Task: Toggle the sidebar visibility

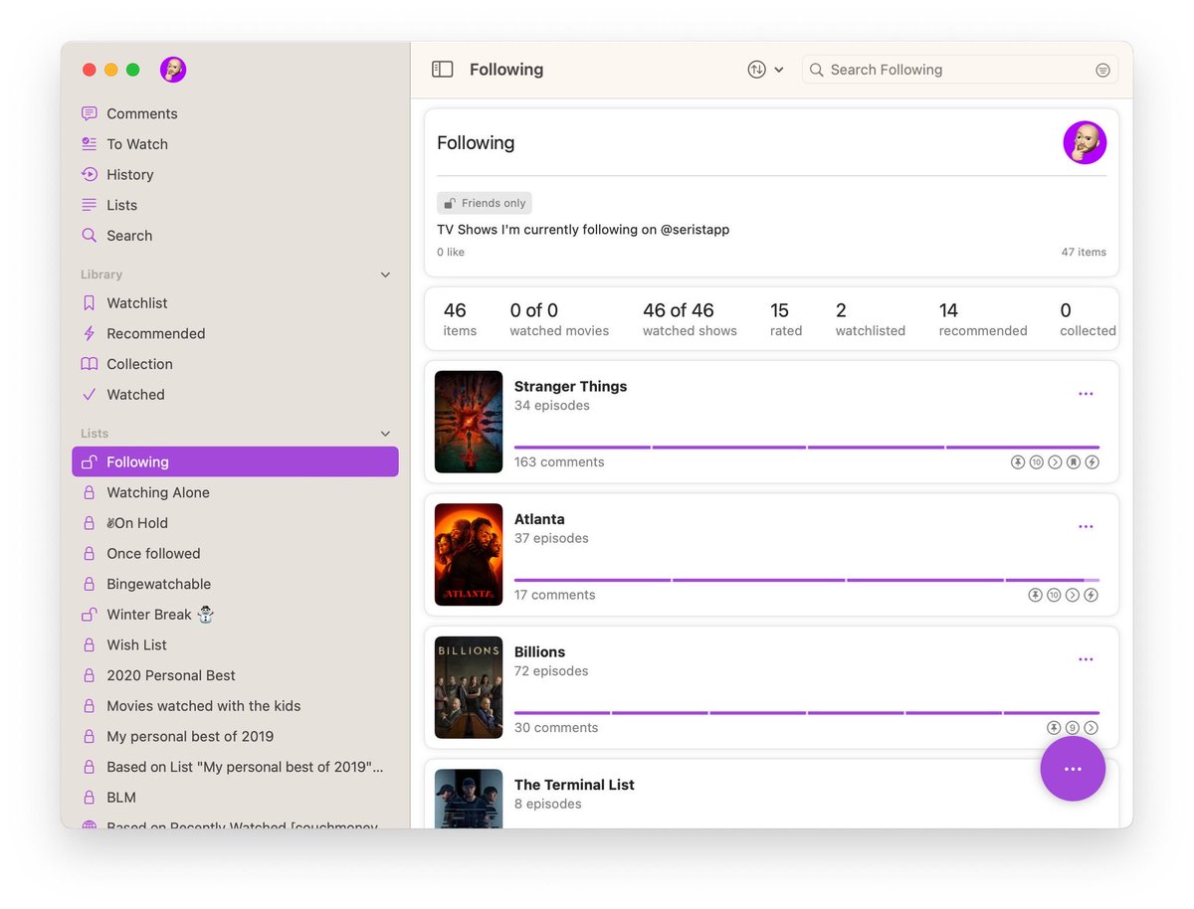Action: pyautogui.click(x=443, y=70)
